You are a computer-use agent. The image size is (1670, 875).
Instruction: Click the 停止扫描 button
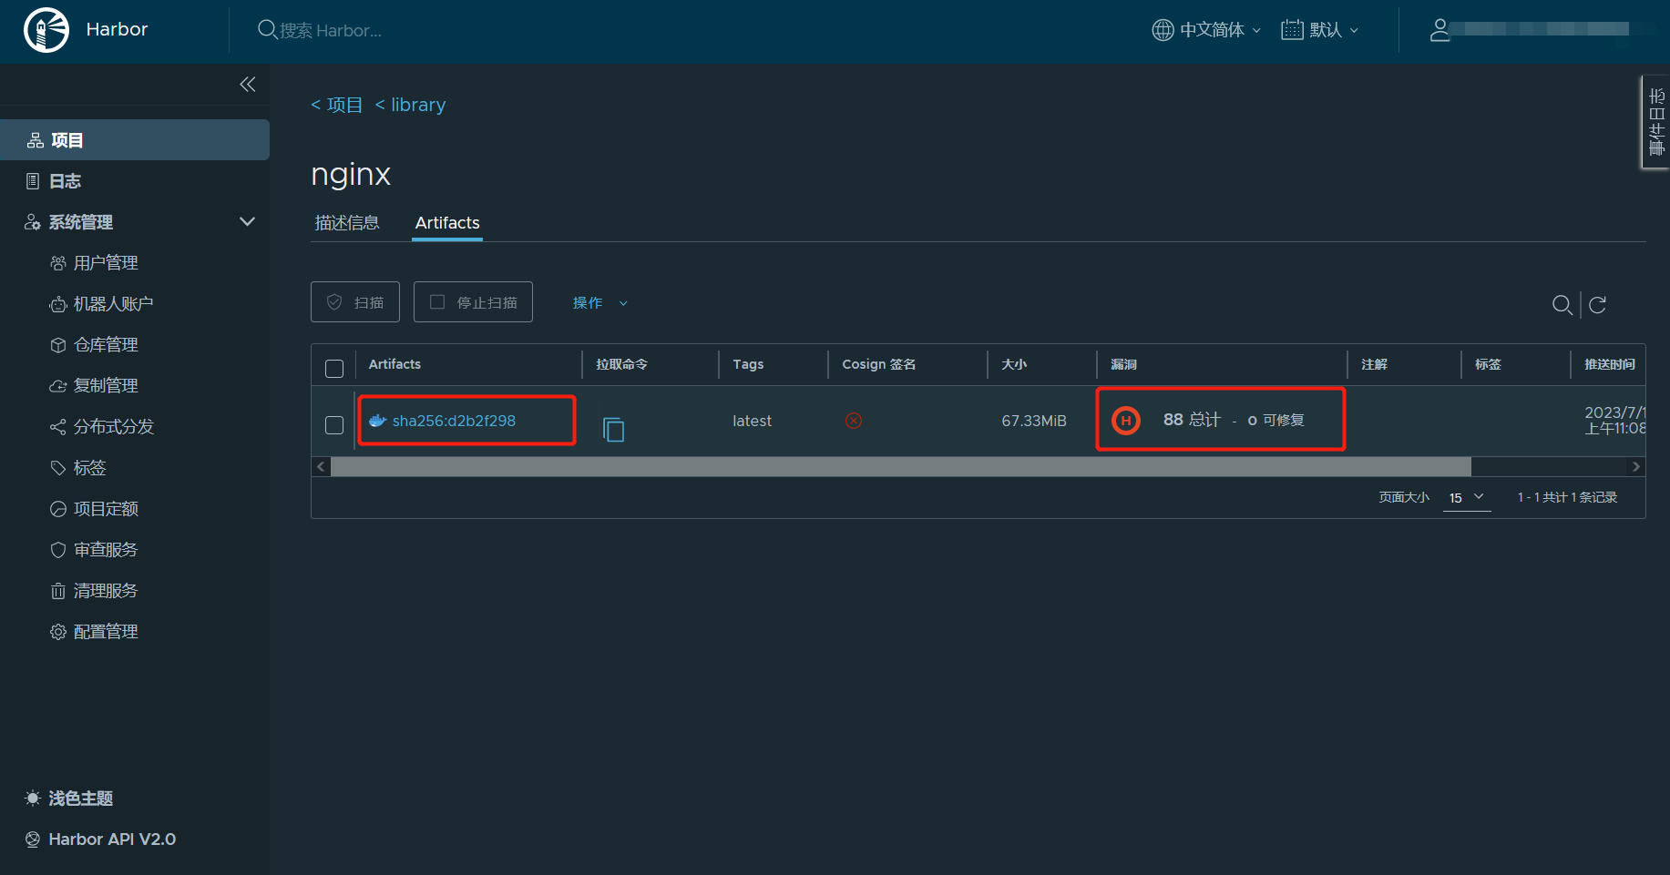click(473, 302)
